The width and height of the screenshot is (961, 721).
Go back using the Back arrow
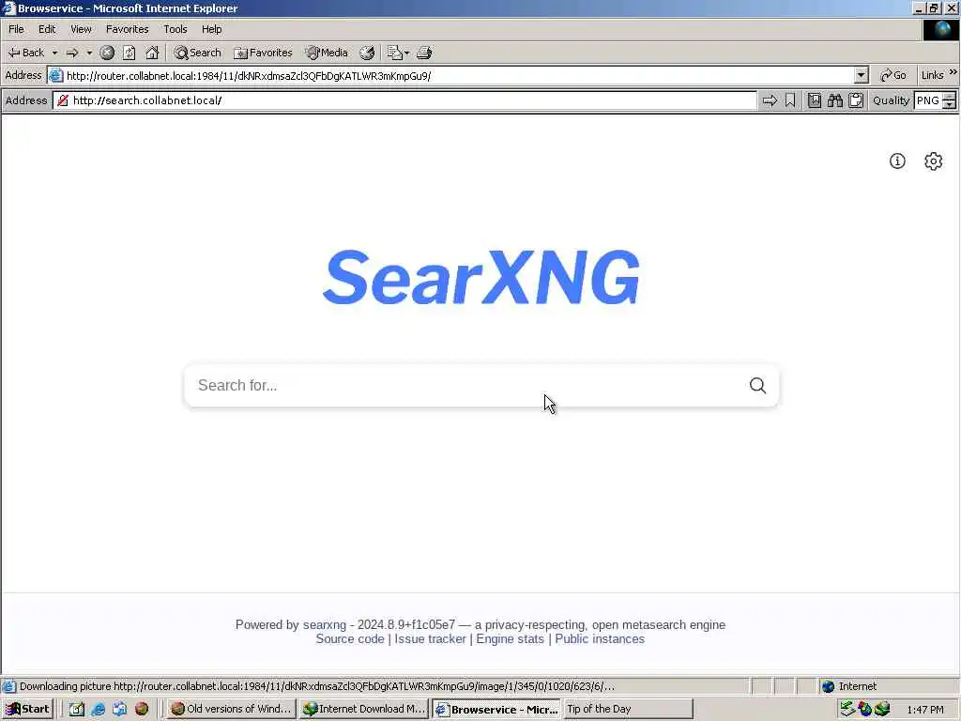click(x=25, y=53)
